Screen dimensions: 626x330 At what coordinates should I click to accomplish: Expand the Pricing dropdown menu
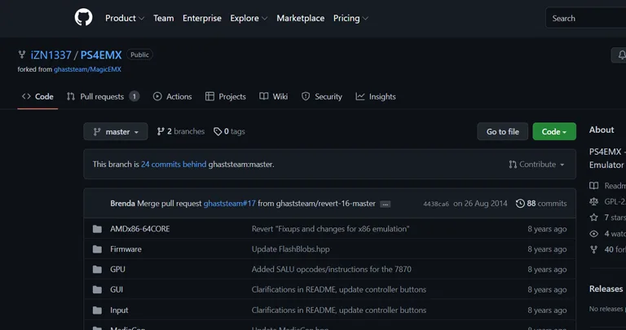coord(351,19)
